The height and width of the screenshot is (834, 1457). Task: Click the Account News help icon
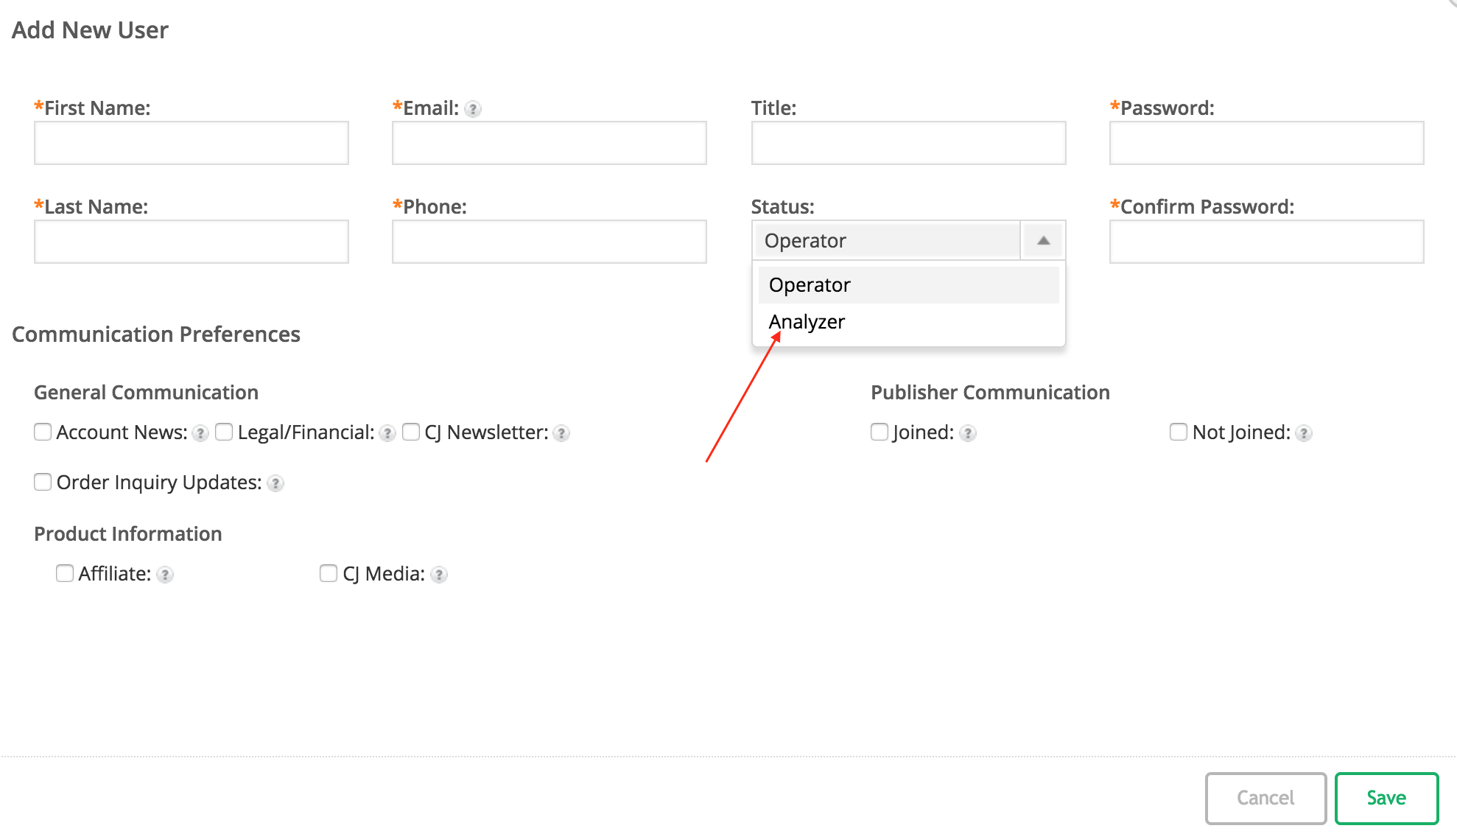point(200,433)
